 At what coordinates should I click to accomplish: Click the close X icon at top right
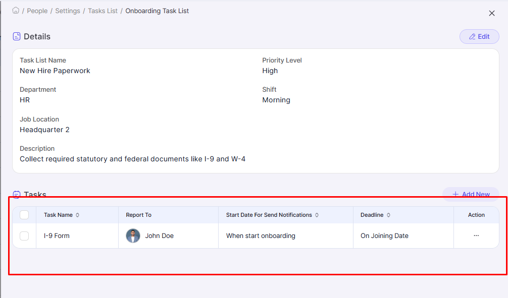(492, 13)
